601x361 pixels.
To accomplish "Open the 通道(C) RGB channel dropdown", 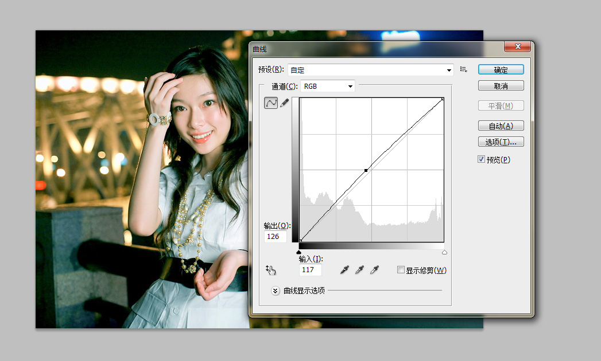I will [328, 86].
